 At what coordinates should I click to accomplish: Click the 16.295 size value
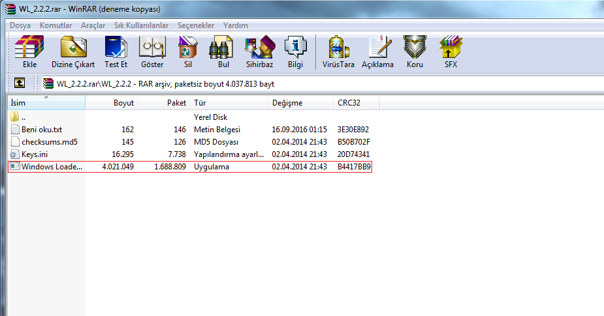click(x=123, y=154)
